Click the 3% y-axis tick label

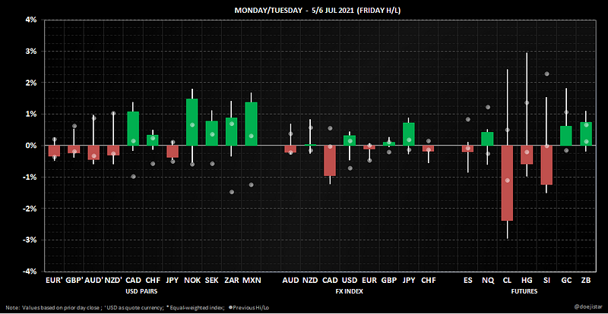[32, 51]
